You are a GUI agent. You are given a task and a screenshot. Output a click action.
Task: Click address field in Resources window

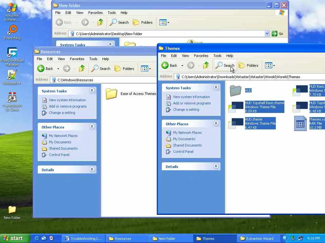click(x=103, y=80)
